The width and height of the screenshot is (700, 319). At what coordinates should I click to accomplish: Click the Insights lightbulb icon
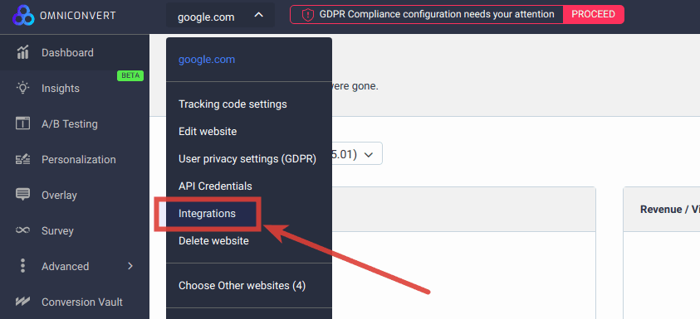pyautogui.click(x=22, y=87)
